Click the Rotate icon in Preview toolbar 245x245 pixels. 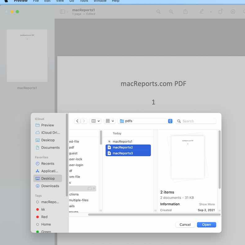point(220,11)
